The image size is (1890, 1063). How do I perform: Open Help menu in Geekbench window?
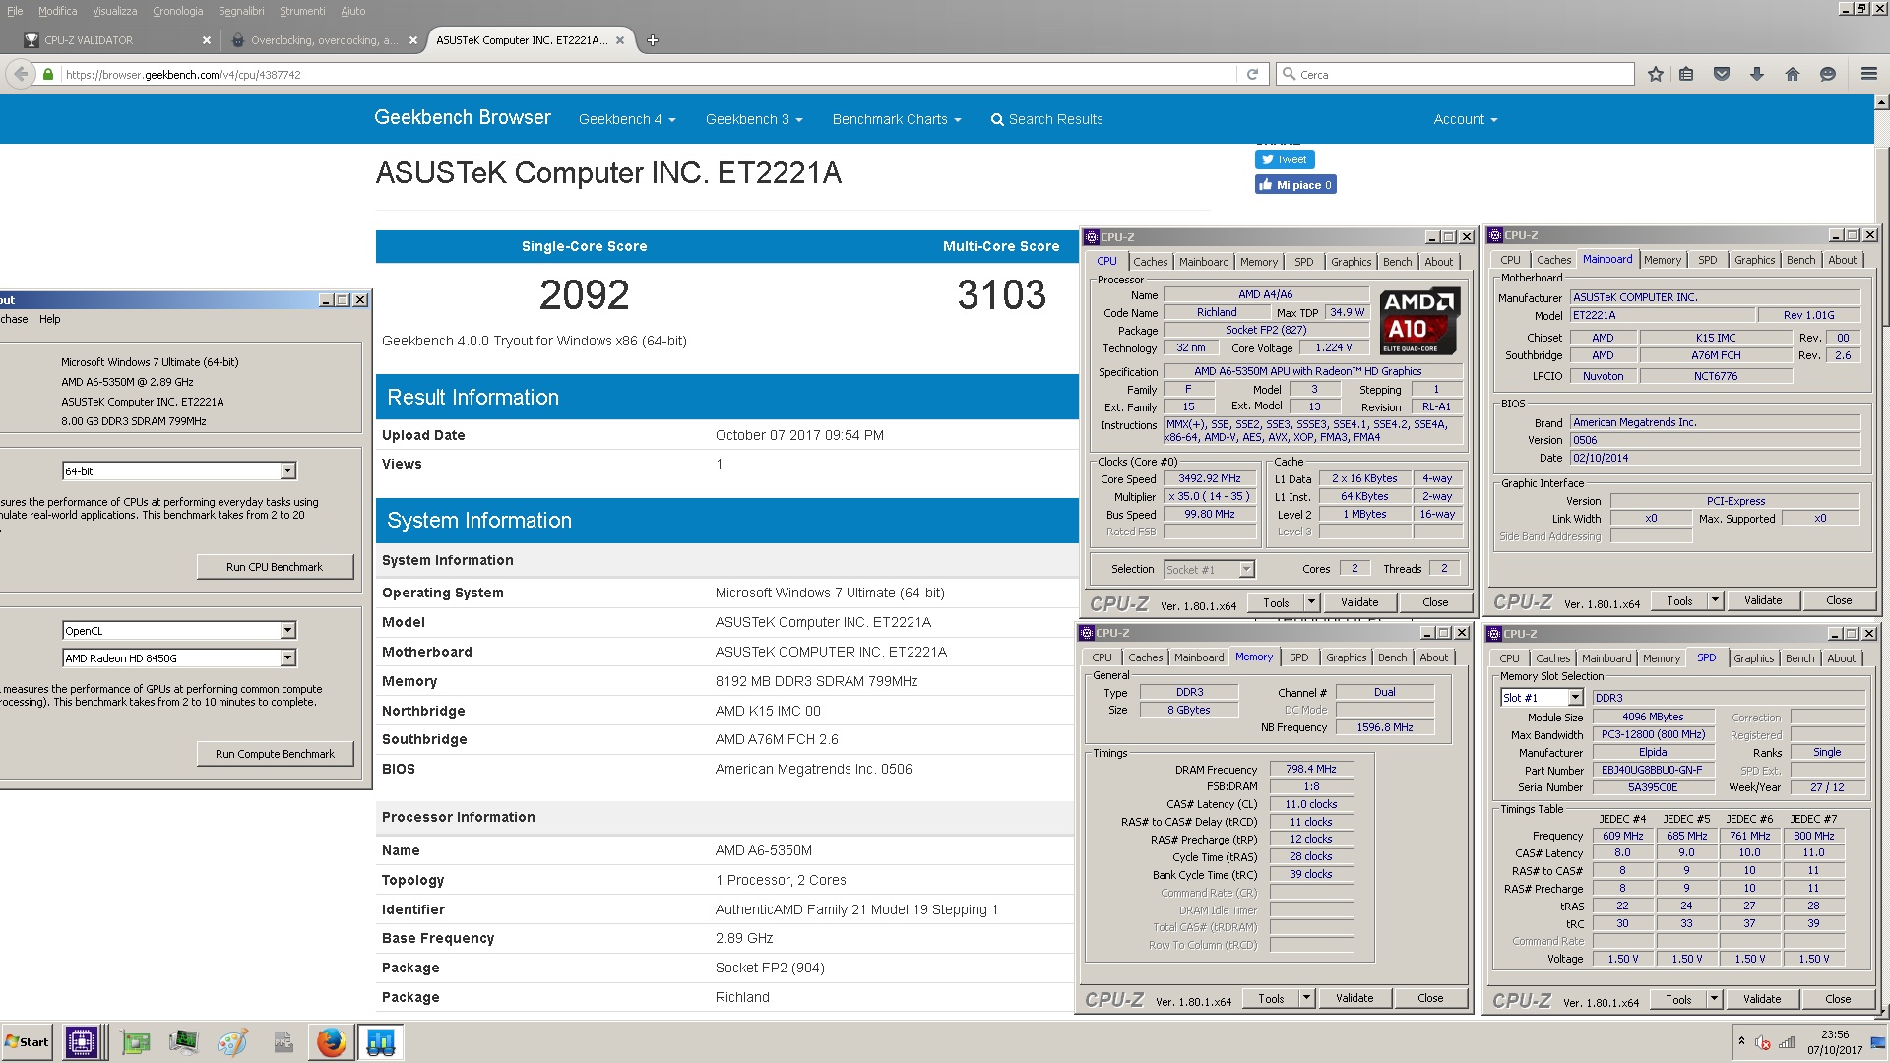click(50, 319)
